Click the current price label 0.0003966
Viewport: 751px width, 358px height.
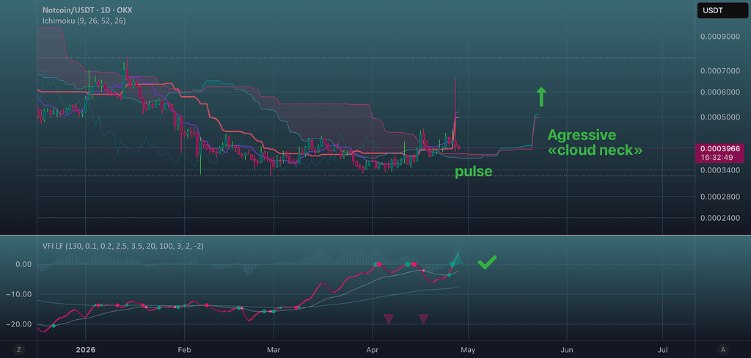pos(722,149)
